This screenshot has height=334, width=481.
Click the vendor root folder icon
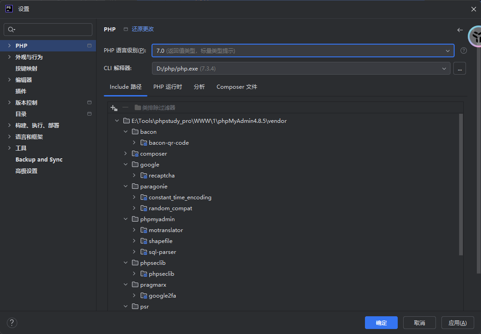click(127, 121)
